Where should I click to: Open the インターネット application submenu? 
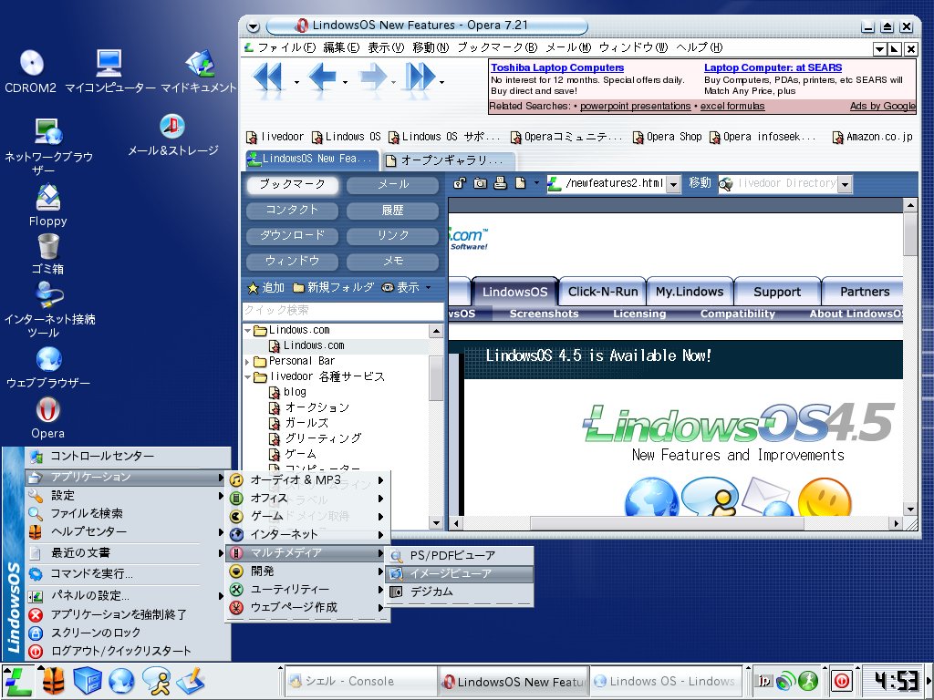[307, 534]
